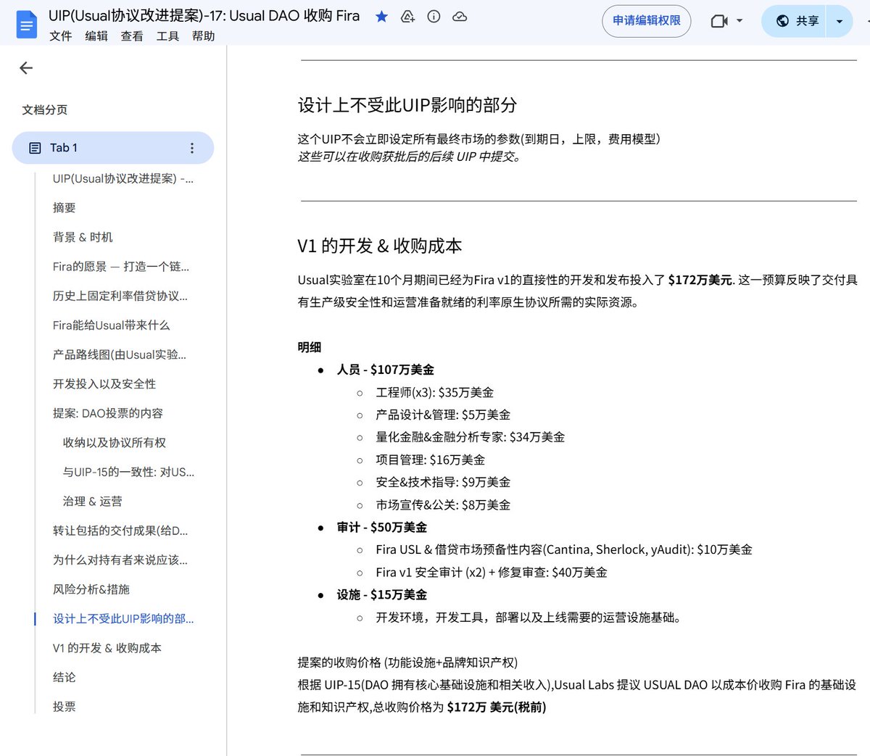
Task: Jump to outline item 摘要
Action: click(x=65, y=207)
